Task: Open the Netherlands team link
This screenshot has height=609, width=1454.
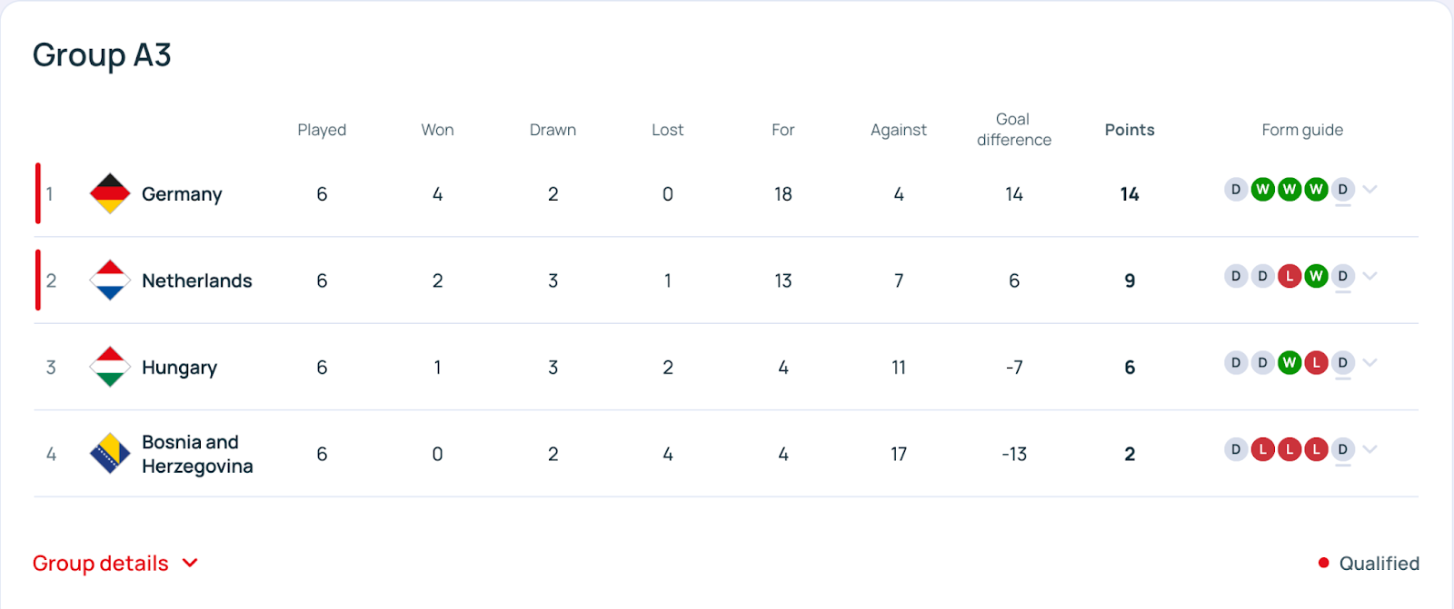Action: pyautogui.click(x=197, y=280)
